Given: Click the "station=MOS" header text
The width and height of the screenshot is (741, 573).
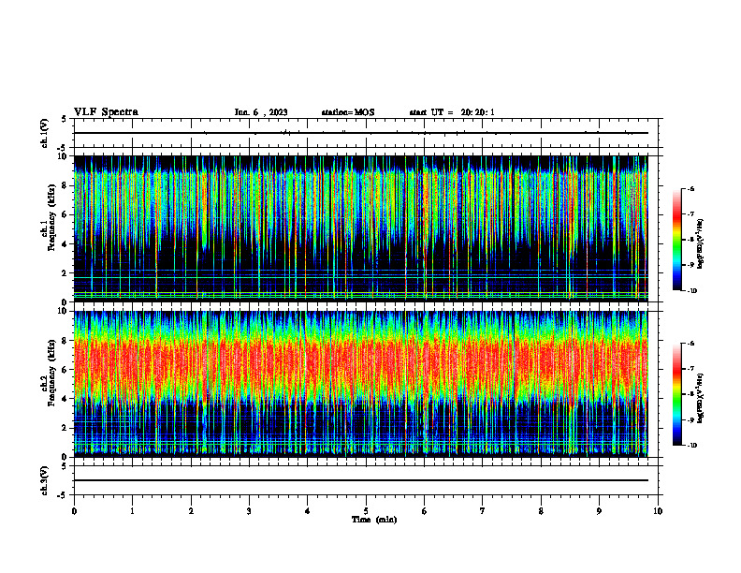Looking at the screenshot, I should click(x=348, y=112).
